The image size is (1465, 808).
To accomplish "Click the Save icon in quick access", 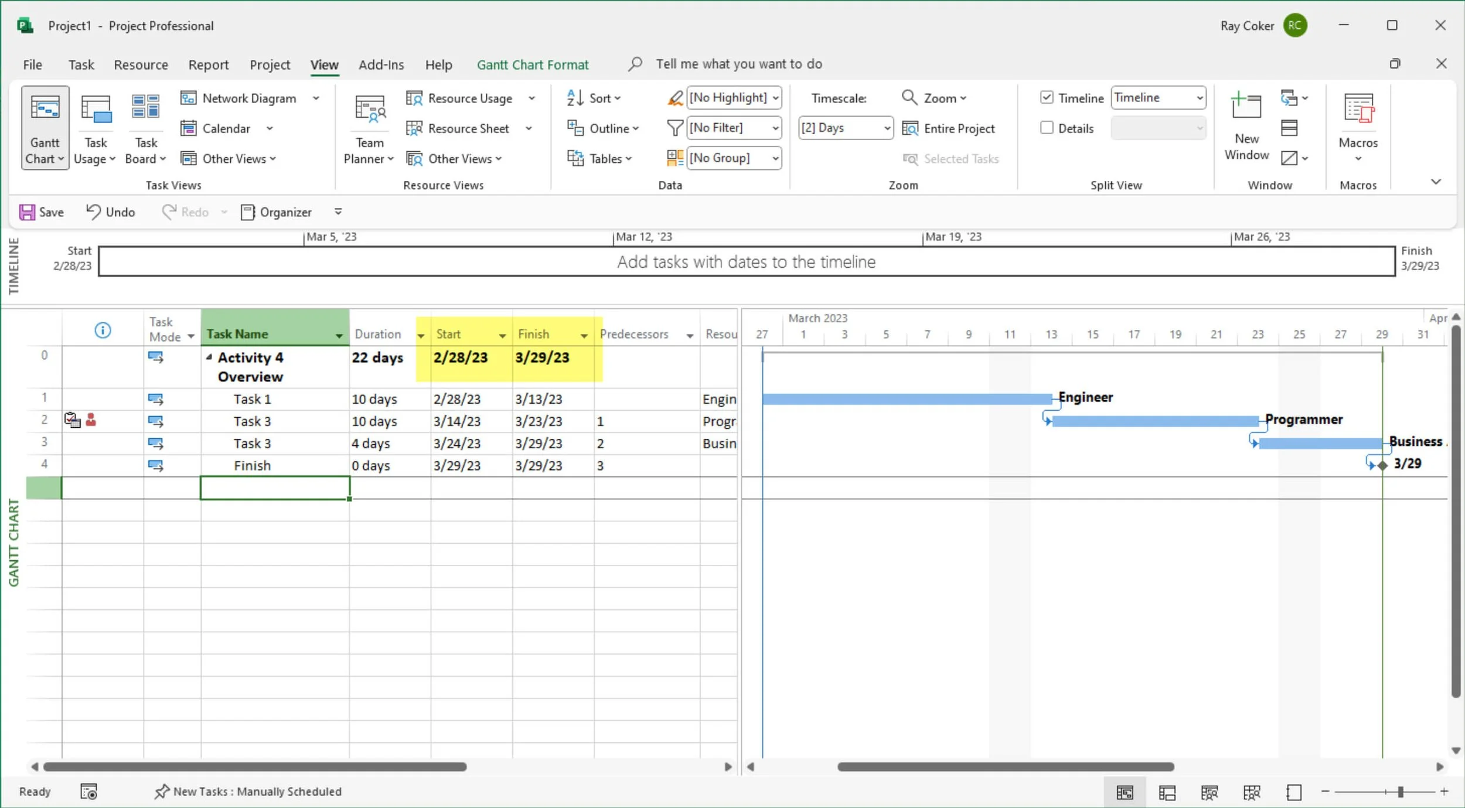I will click(x=27, y=212).
